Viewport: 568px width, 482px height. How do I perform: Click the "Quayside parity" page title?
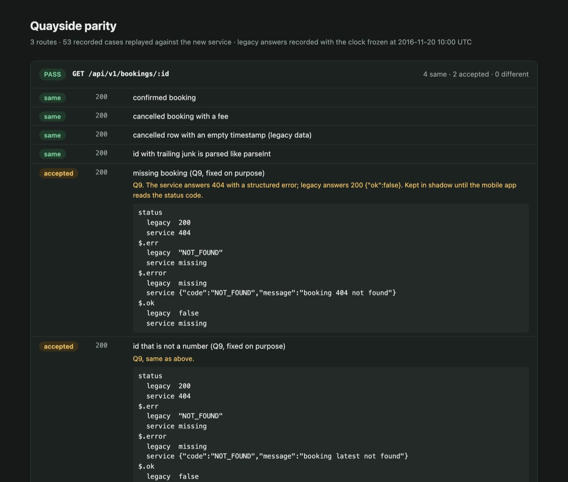pos(73,26)
